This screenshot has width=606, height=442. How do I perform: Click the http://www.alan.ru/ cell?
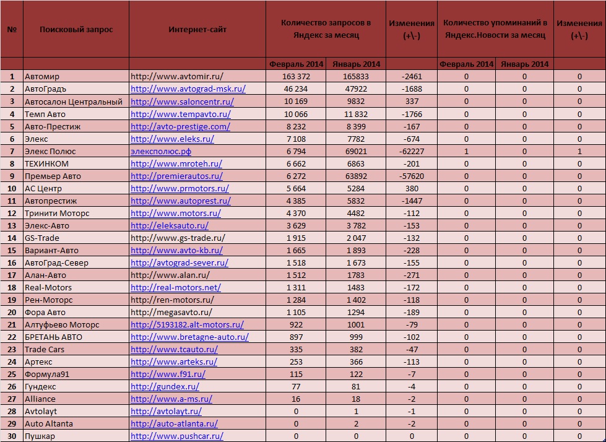pyautogui.click(x=197, y=275)
